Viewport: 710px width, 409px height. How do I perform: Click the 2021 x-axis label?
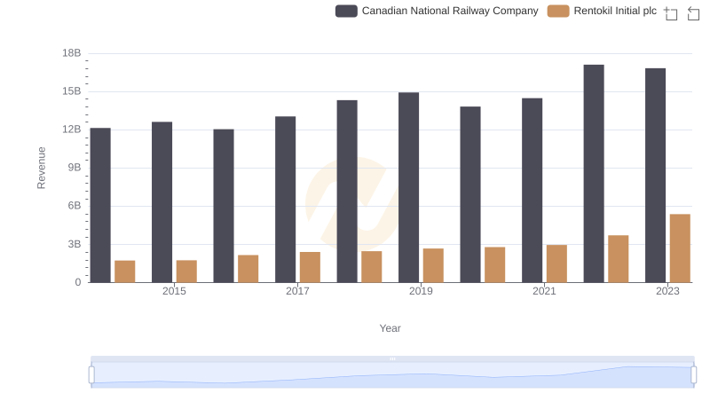coord(544,291)
